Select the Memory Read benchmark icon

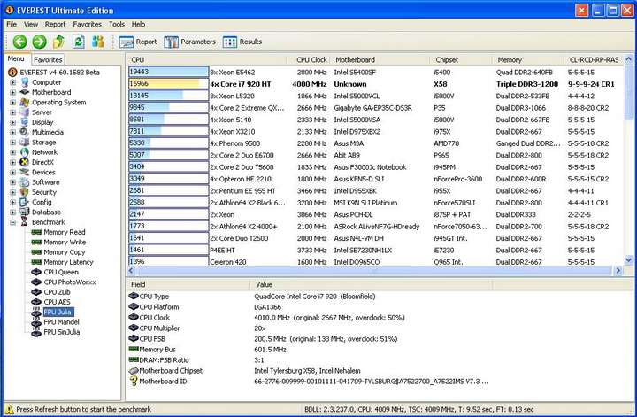[36, 232]
